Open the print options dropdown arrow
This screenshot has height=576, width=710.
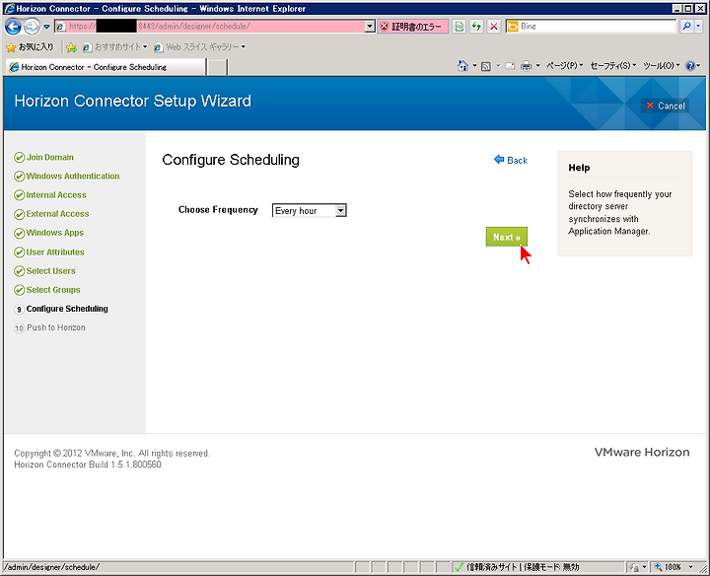(537, 66)
